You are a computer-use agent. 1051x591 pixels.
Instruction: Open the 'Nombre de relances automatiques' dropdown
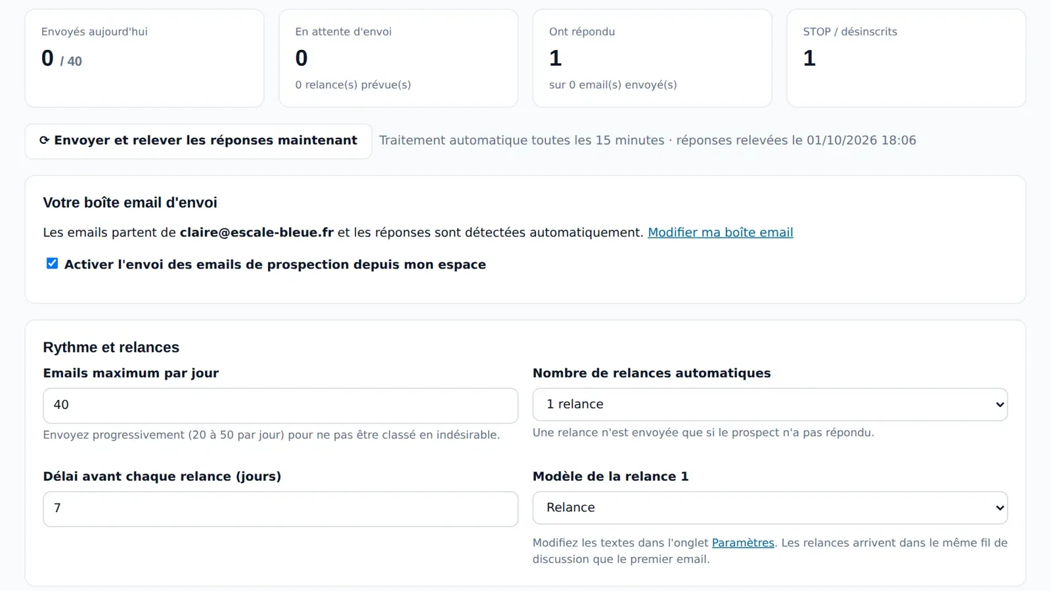[x=770, y=405]
